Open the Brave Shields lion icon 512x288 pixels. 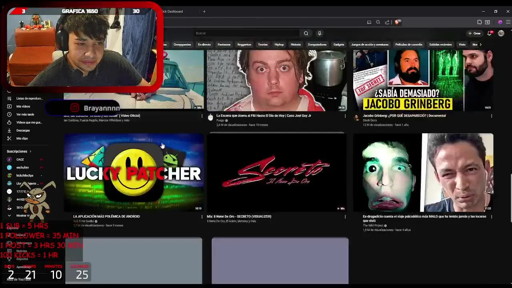pos(397,22)
